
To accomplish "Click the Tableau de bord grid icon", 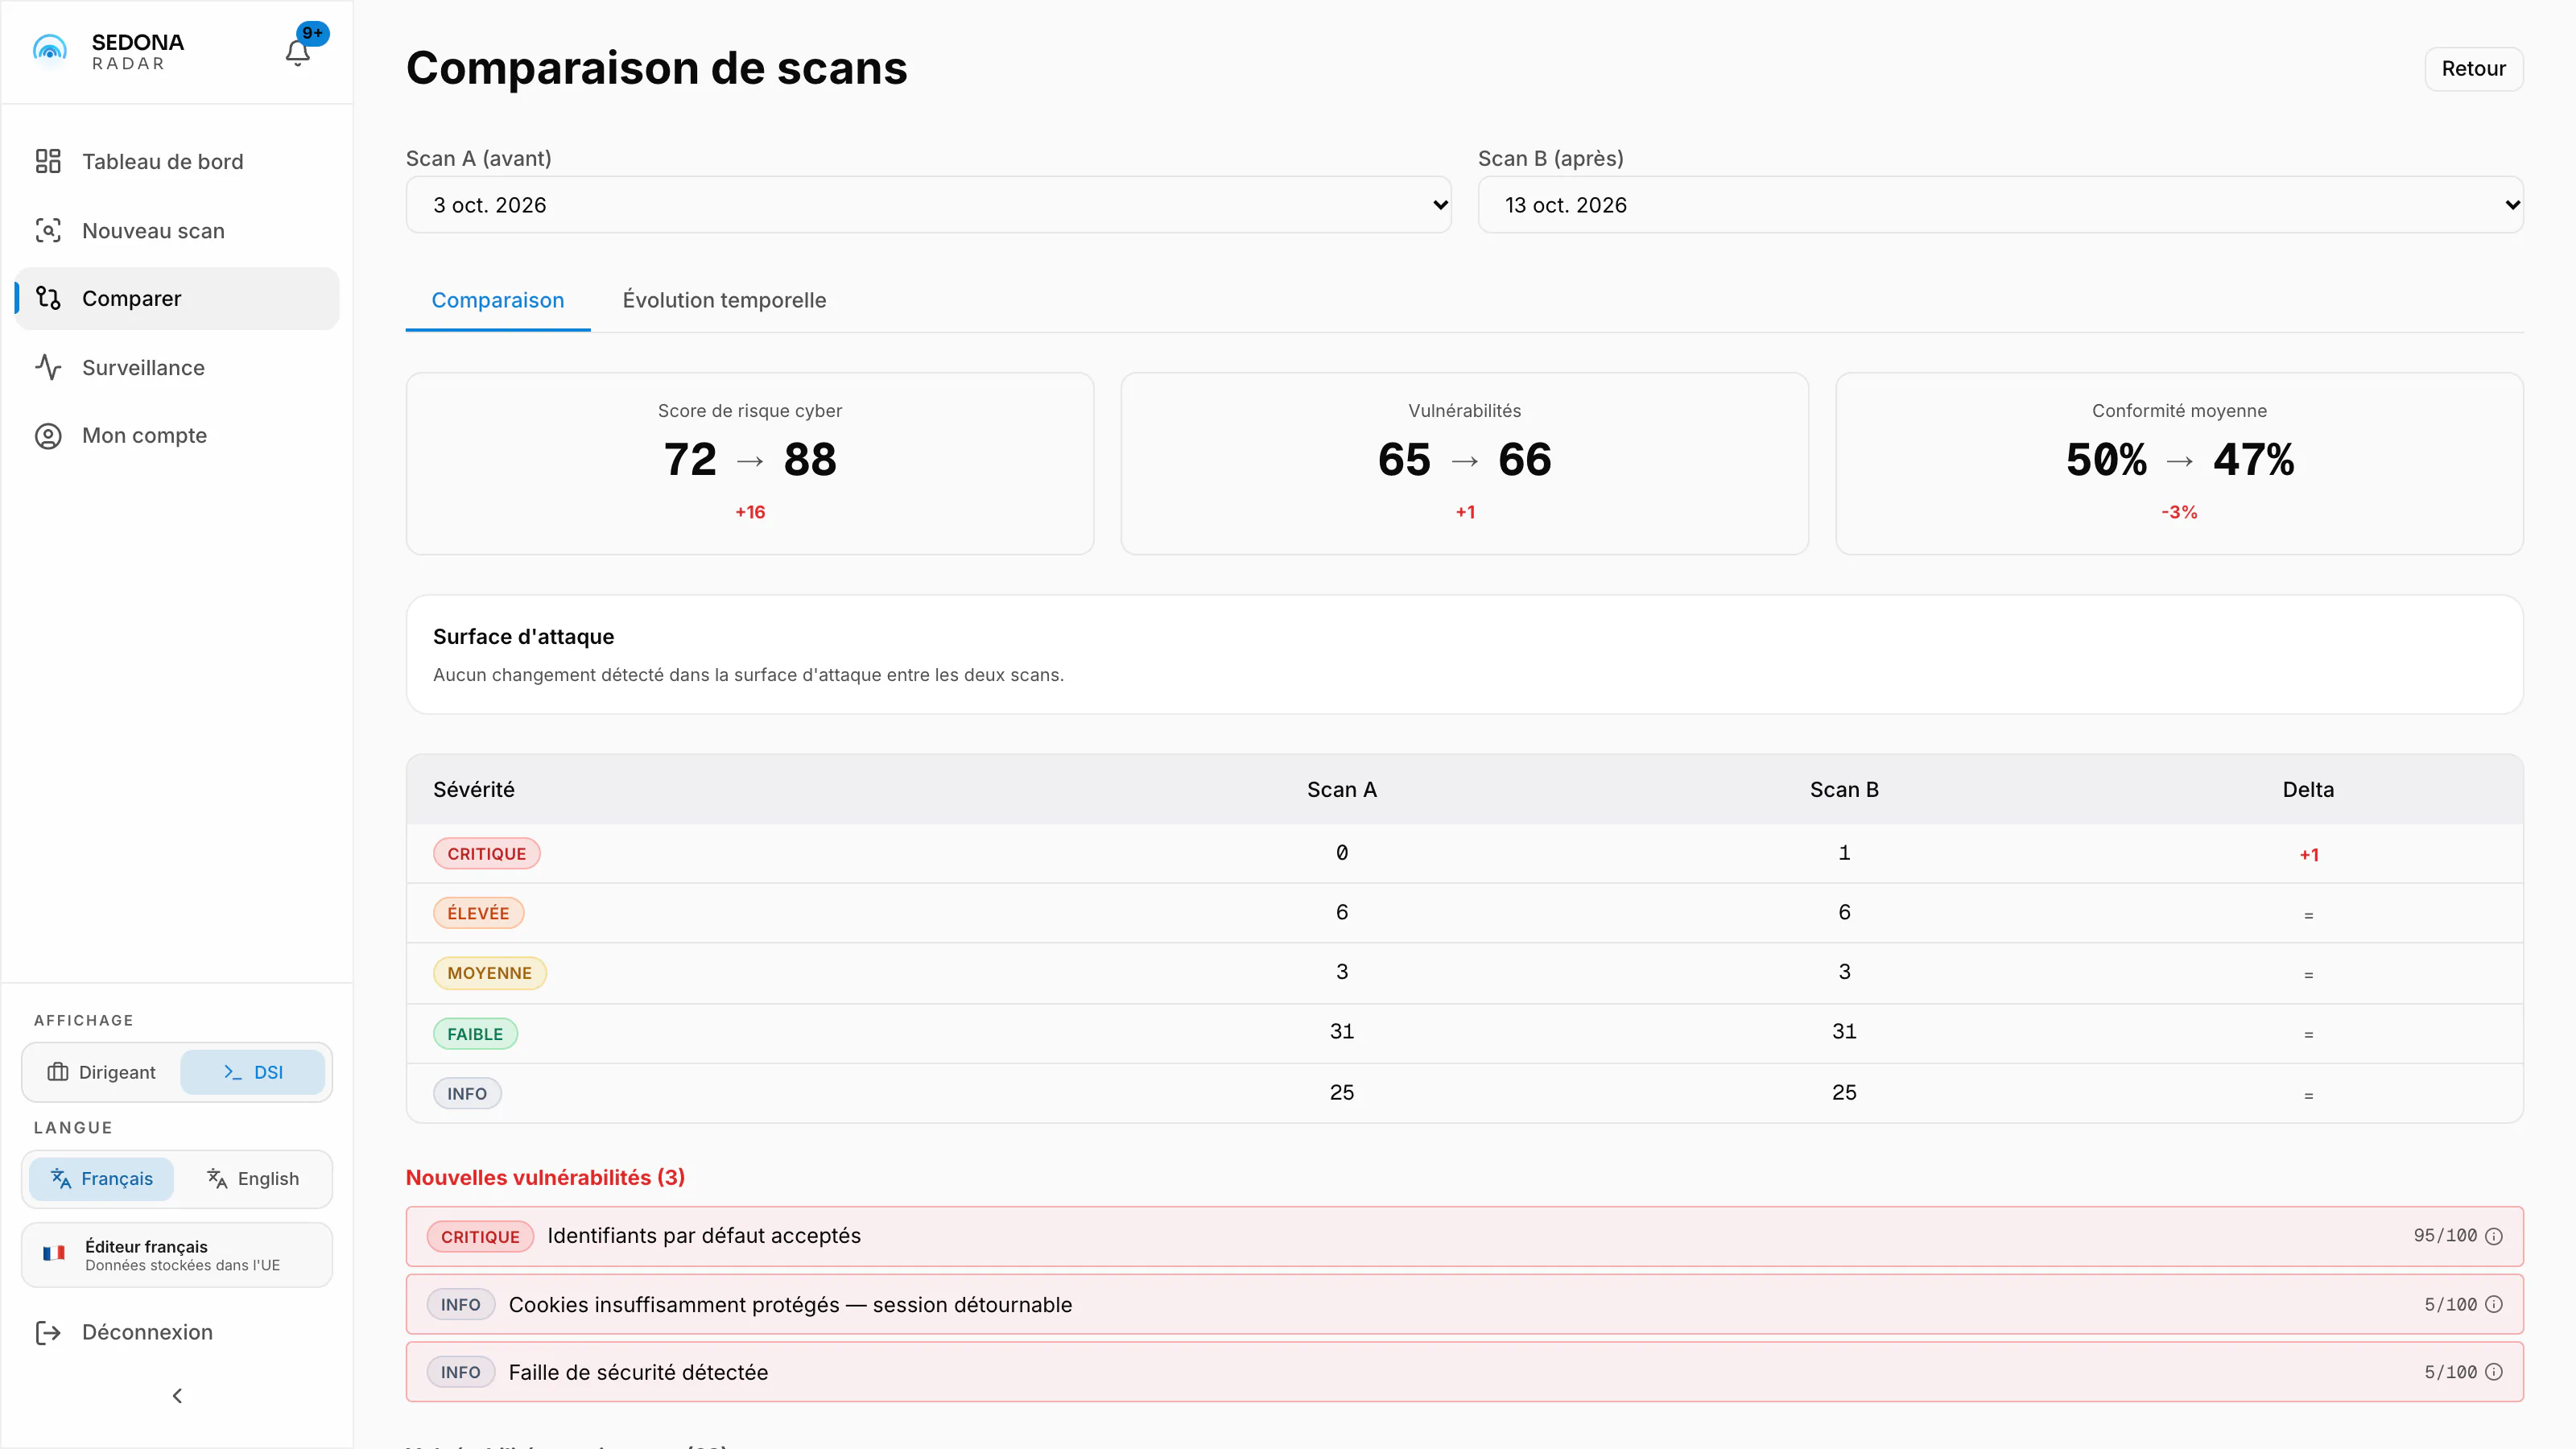I will [x=48, y=161].
